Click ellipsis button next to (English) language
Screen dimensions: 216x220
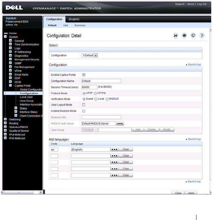coord(115,150)
